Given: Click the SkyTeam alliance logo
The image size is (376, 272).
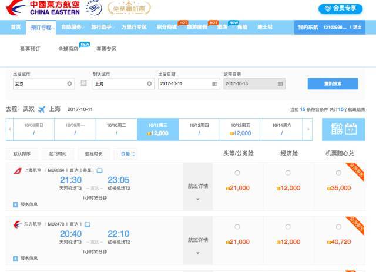Looking at the screenshot, I should [x=94, y=8].
